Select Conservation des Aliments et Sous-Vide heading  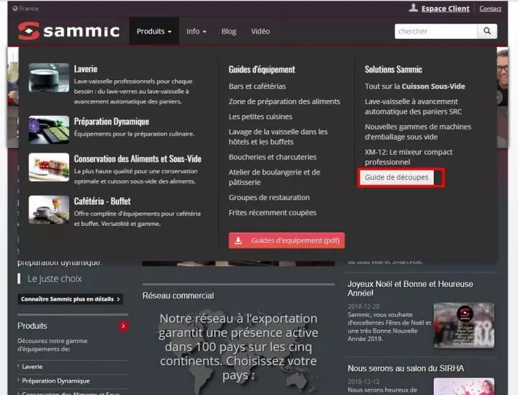coord(137,159)
